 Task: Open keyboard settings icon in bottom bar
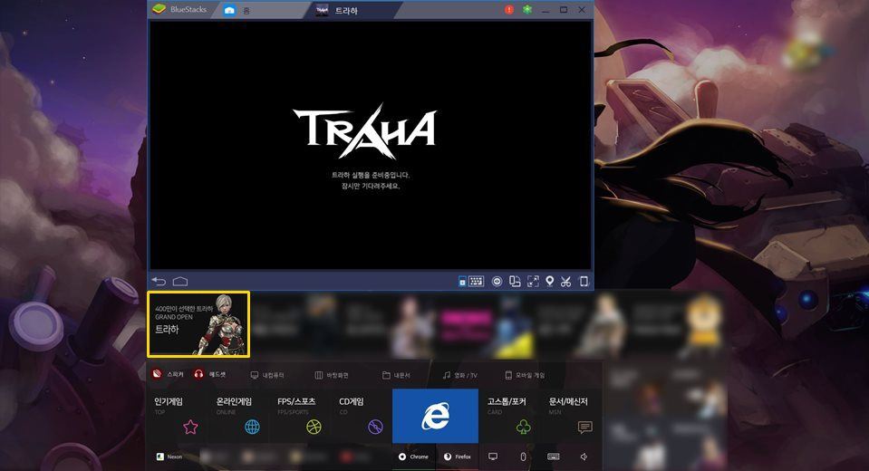click(x=553, y=457)
